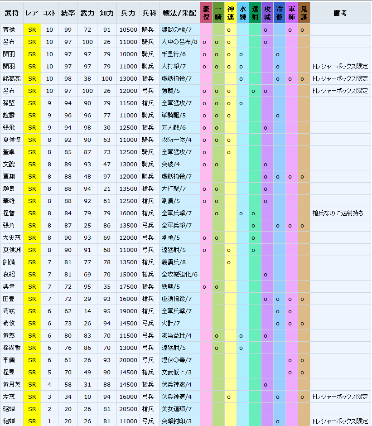Select the name 太史慈

[x=12, y=237]
